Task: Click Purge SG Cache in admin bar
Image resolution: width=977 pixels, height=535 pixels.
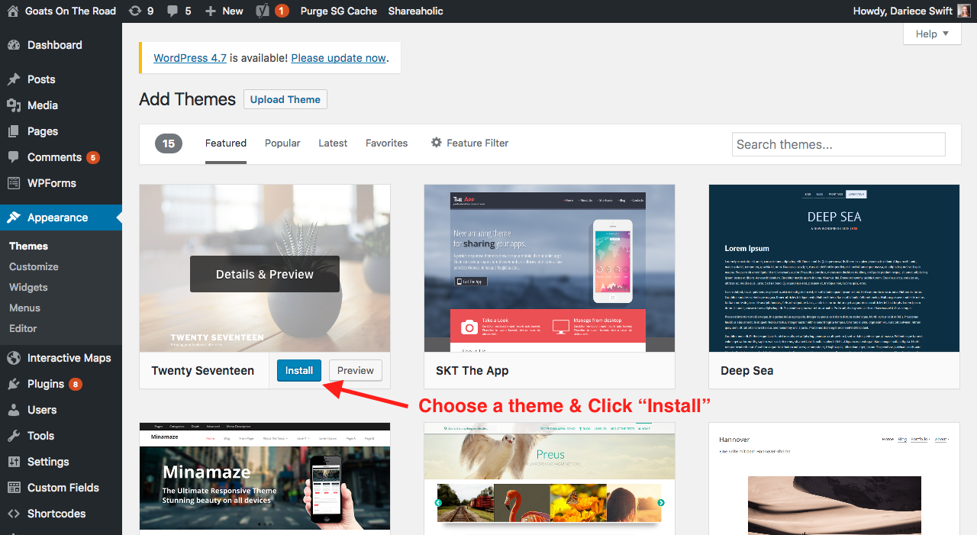Action: tap(339, 11)
